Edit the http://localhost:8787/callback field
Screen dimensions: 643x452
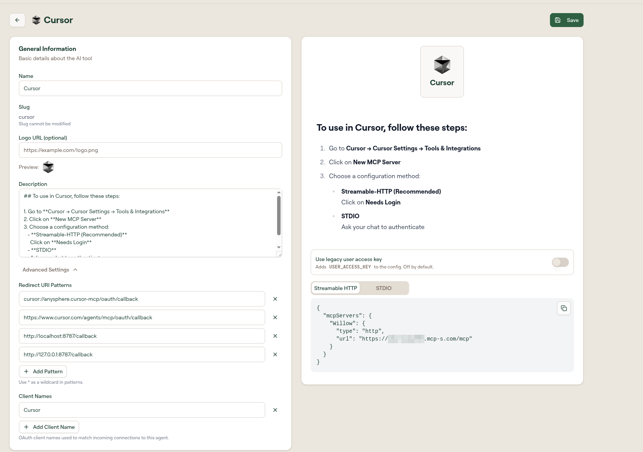click(142, 336)
